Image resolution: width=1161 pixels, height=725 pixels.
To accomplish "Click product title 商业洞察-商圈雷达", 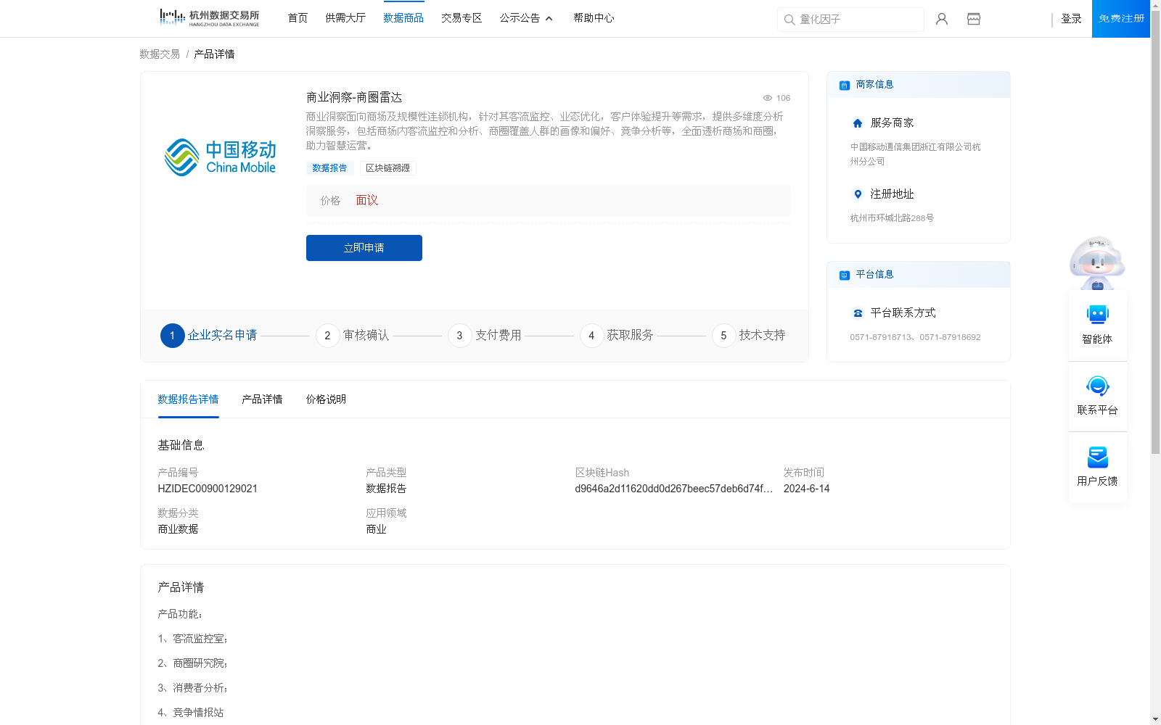I will [x=354, y=97].
